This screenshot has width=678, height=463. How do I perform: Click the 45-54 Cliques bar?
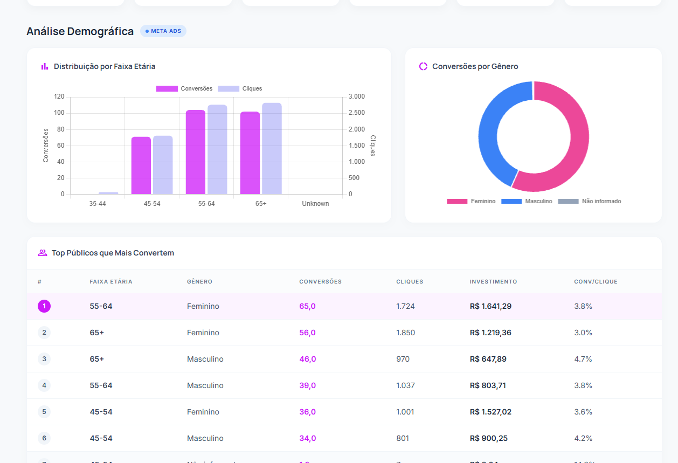coord(163,165)
